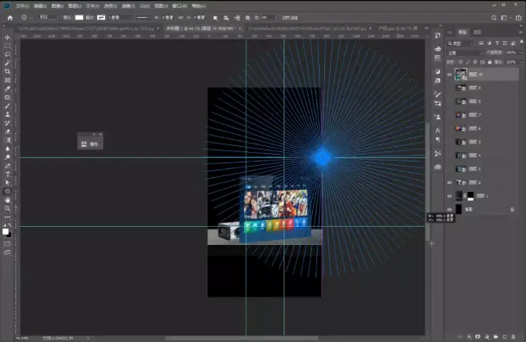Viewport: 526px width, 342px height.
Task: Open the Libraries cloud icon in dock
Action: (437, 167)
